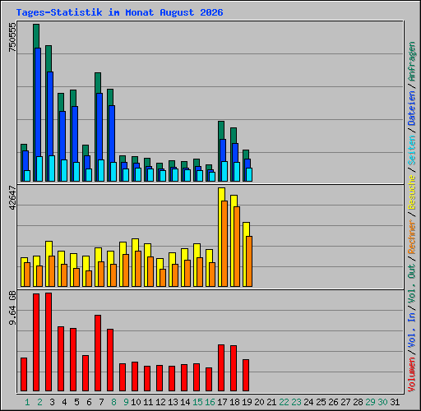421x411 pixels.
Task: Click the blue Dateien legend label
Action: pyautogui.click(x=412, y=108)
